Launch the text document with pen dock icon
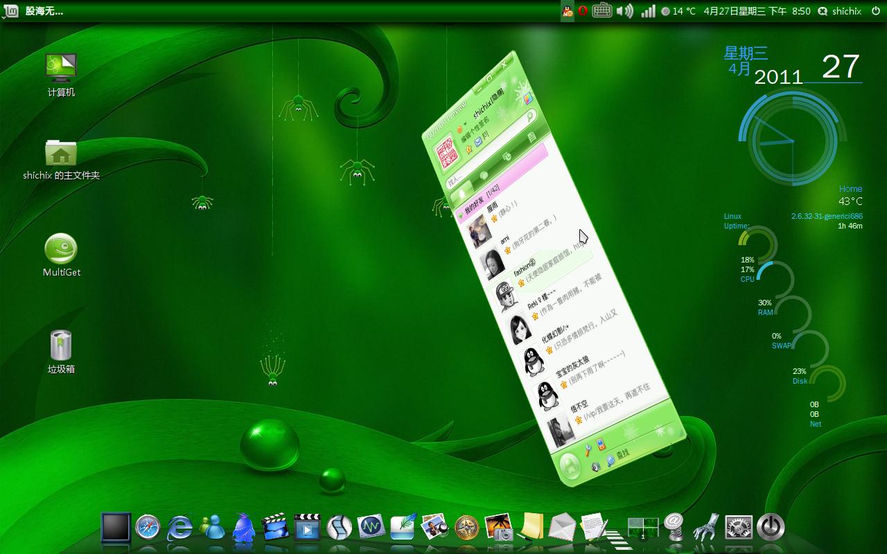Image resolution: width=887 pixels, height=554 pixels. (x=594, y=527)
